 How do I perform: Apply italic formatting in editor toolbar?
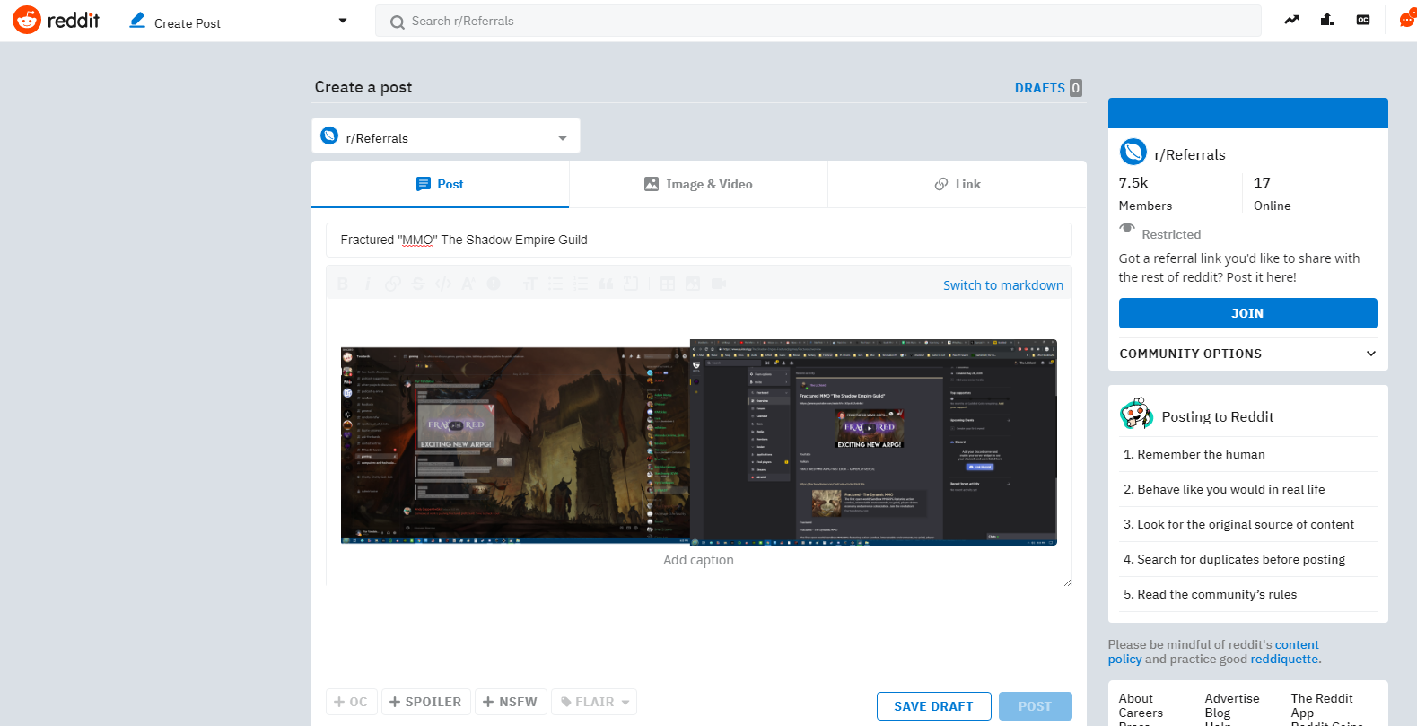[x=367, y=284]
